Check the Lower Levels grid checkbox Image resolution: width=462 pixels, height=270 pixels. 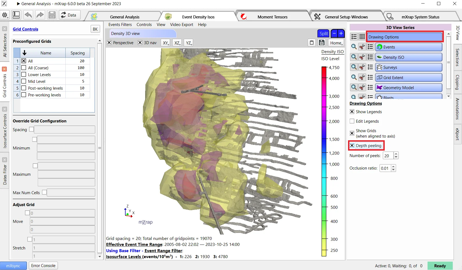[24, 74]
